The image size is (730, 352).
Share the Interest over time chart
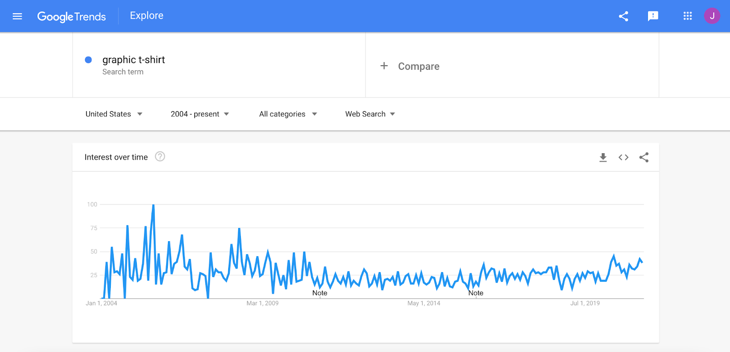click(x=644, y=157)
